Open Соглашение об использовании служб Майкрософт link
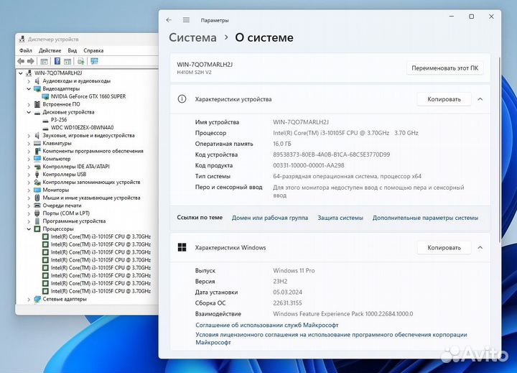The height and width of the screenshot is (373, 517). coord(266,325)
